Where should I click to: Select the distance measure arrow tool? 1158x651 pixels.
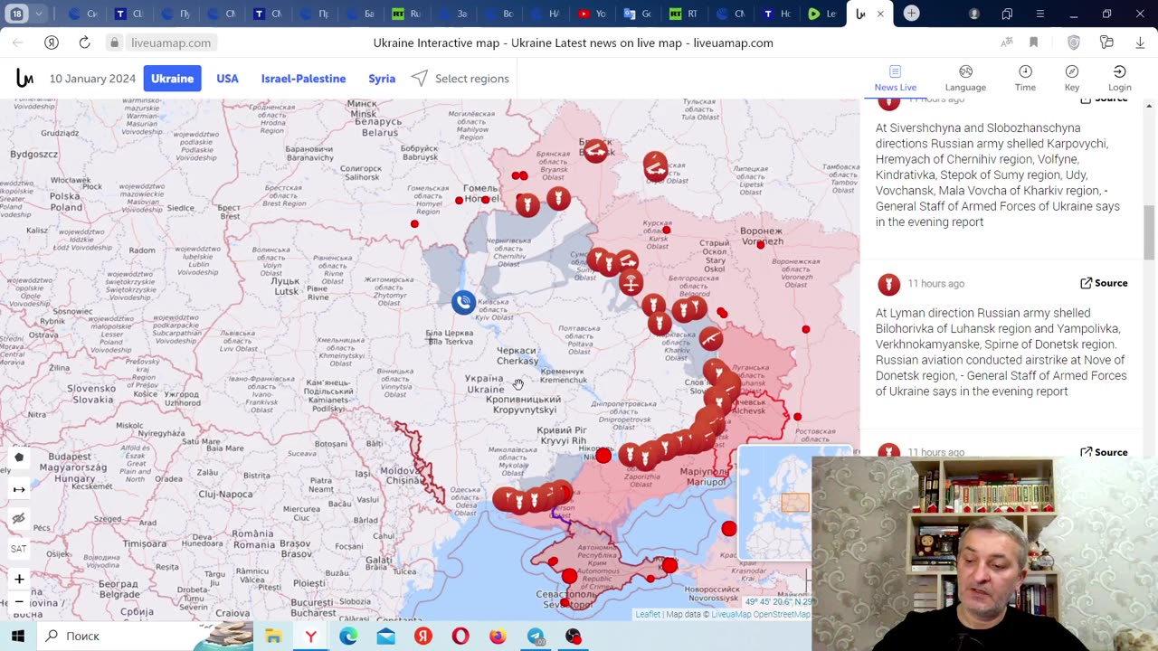coord(19,489)
